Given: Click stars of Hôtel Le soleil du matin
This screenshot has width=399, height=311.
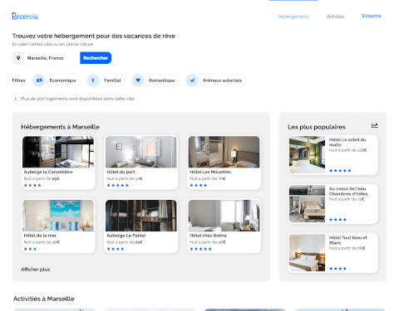Looking at the screenshot, I should click(340, 171).
